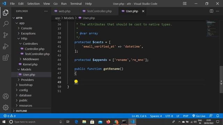Change encoding via UTF-8 indicator
The image size is (223, 125).
click(169, 116)
